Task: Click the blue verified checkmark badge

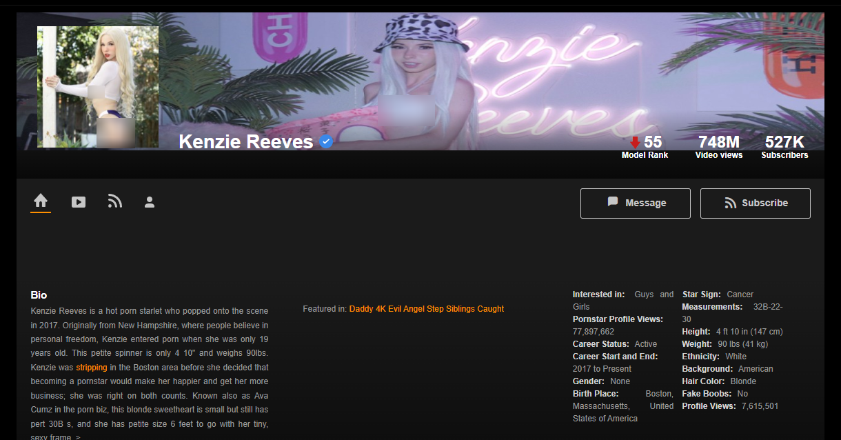Action: tap(327, 142)
